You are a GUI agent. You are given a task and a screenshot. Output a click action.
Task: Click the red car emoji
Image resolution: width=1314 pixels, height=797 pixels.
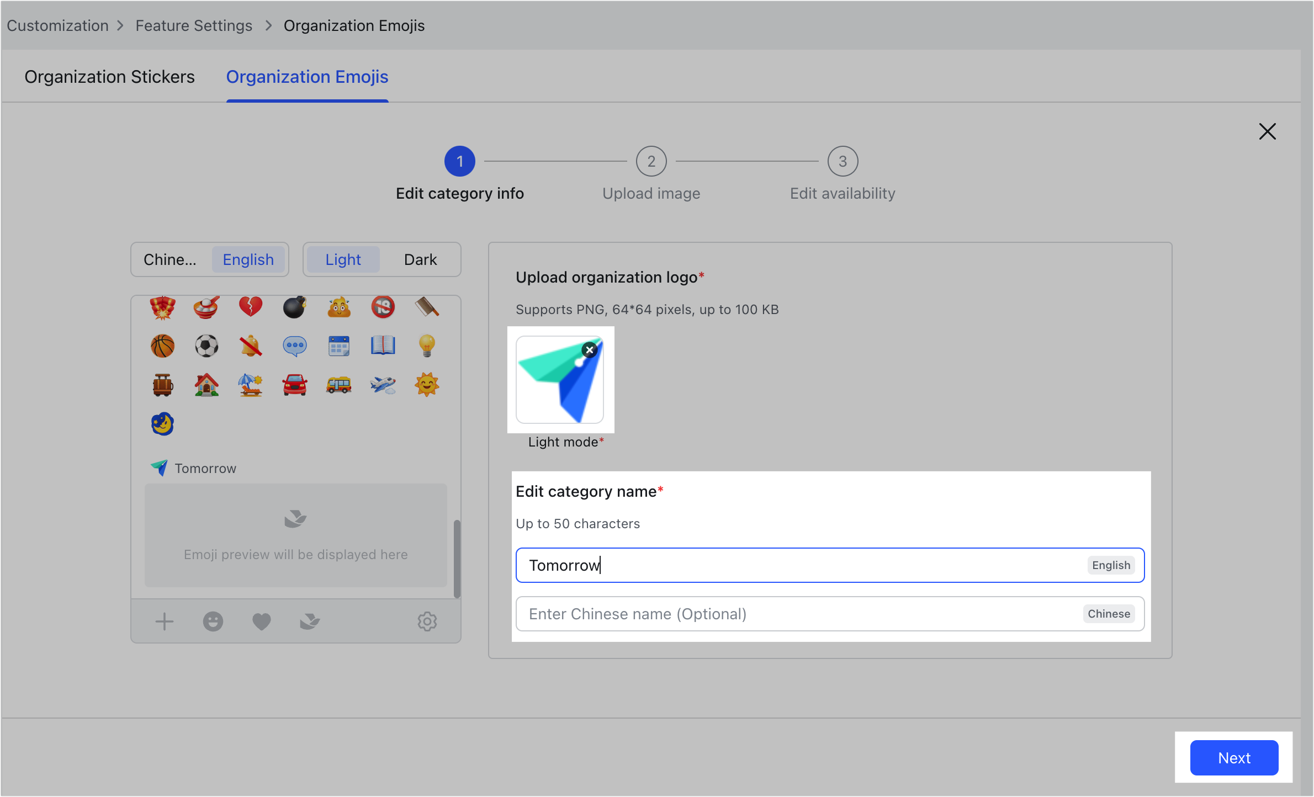click(295, 385)
